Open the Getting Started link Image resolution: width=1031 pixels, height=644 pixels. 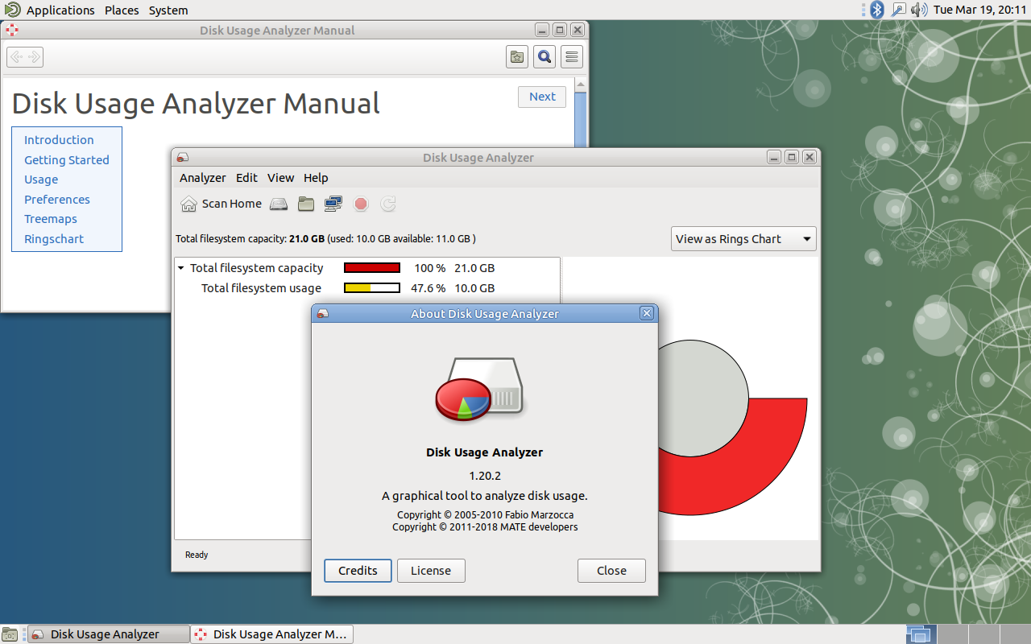67,160
